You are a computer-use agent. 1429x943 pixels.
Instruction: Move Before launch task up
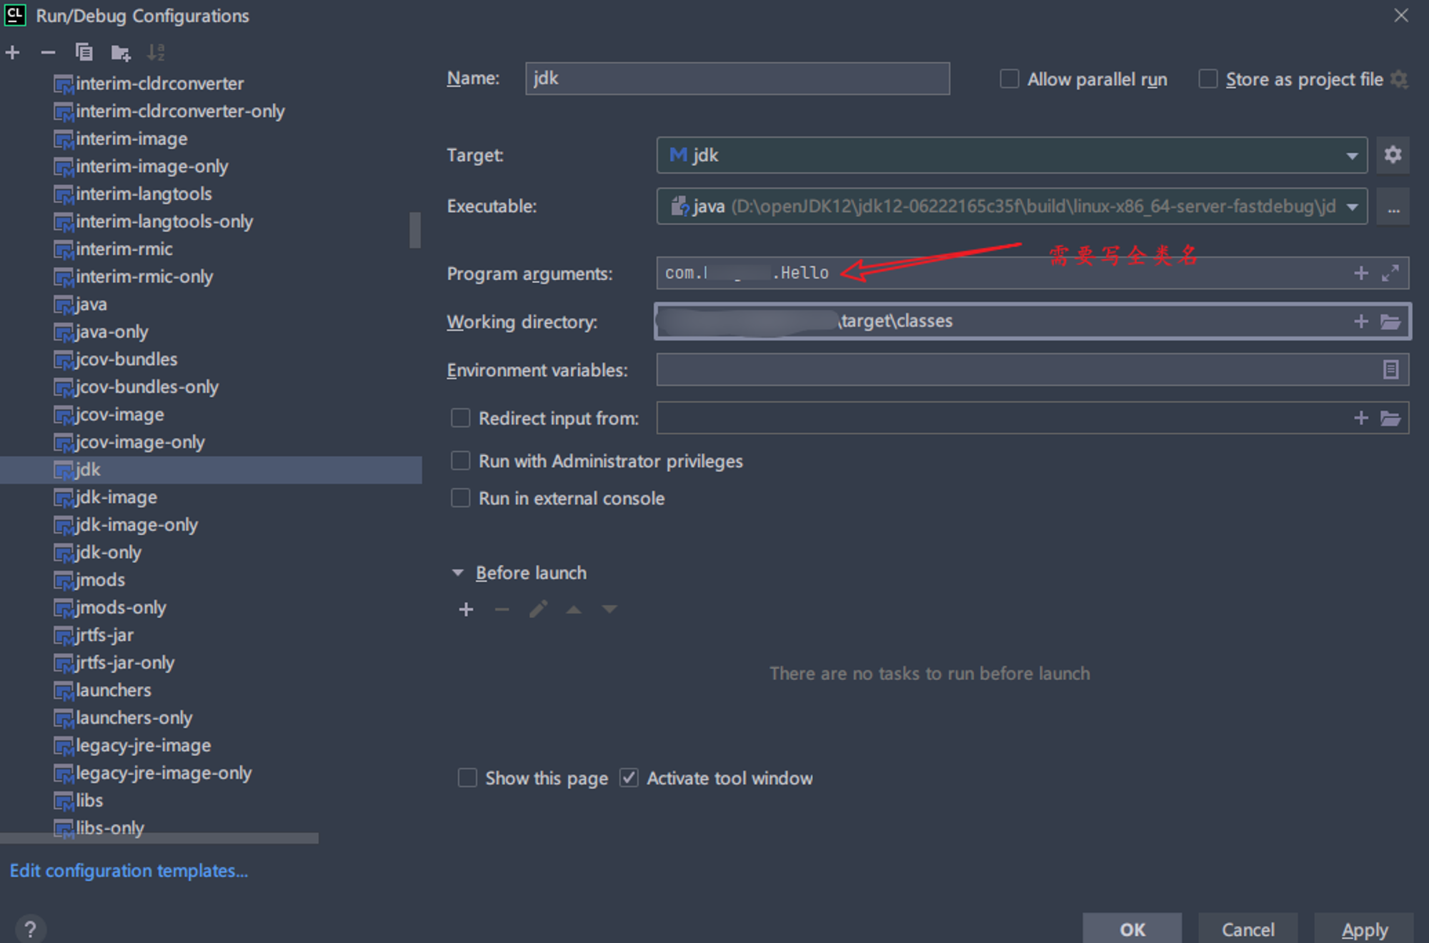point(574,609)
